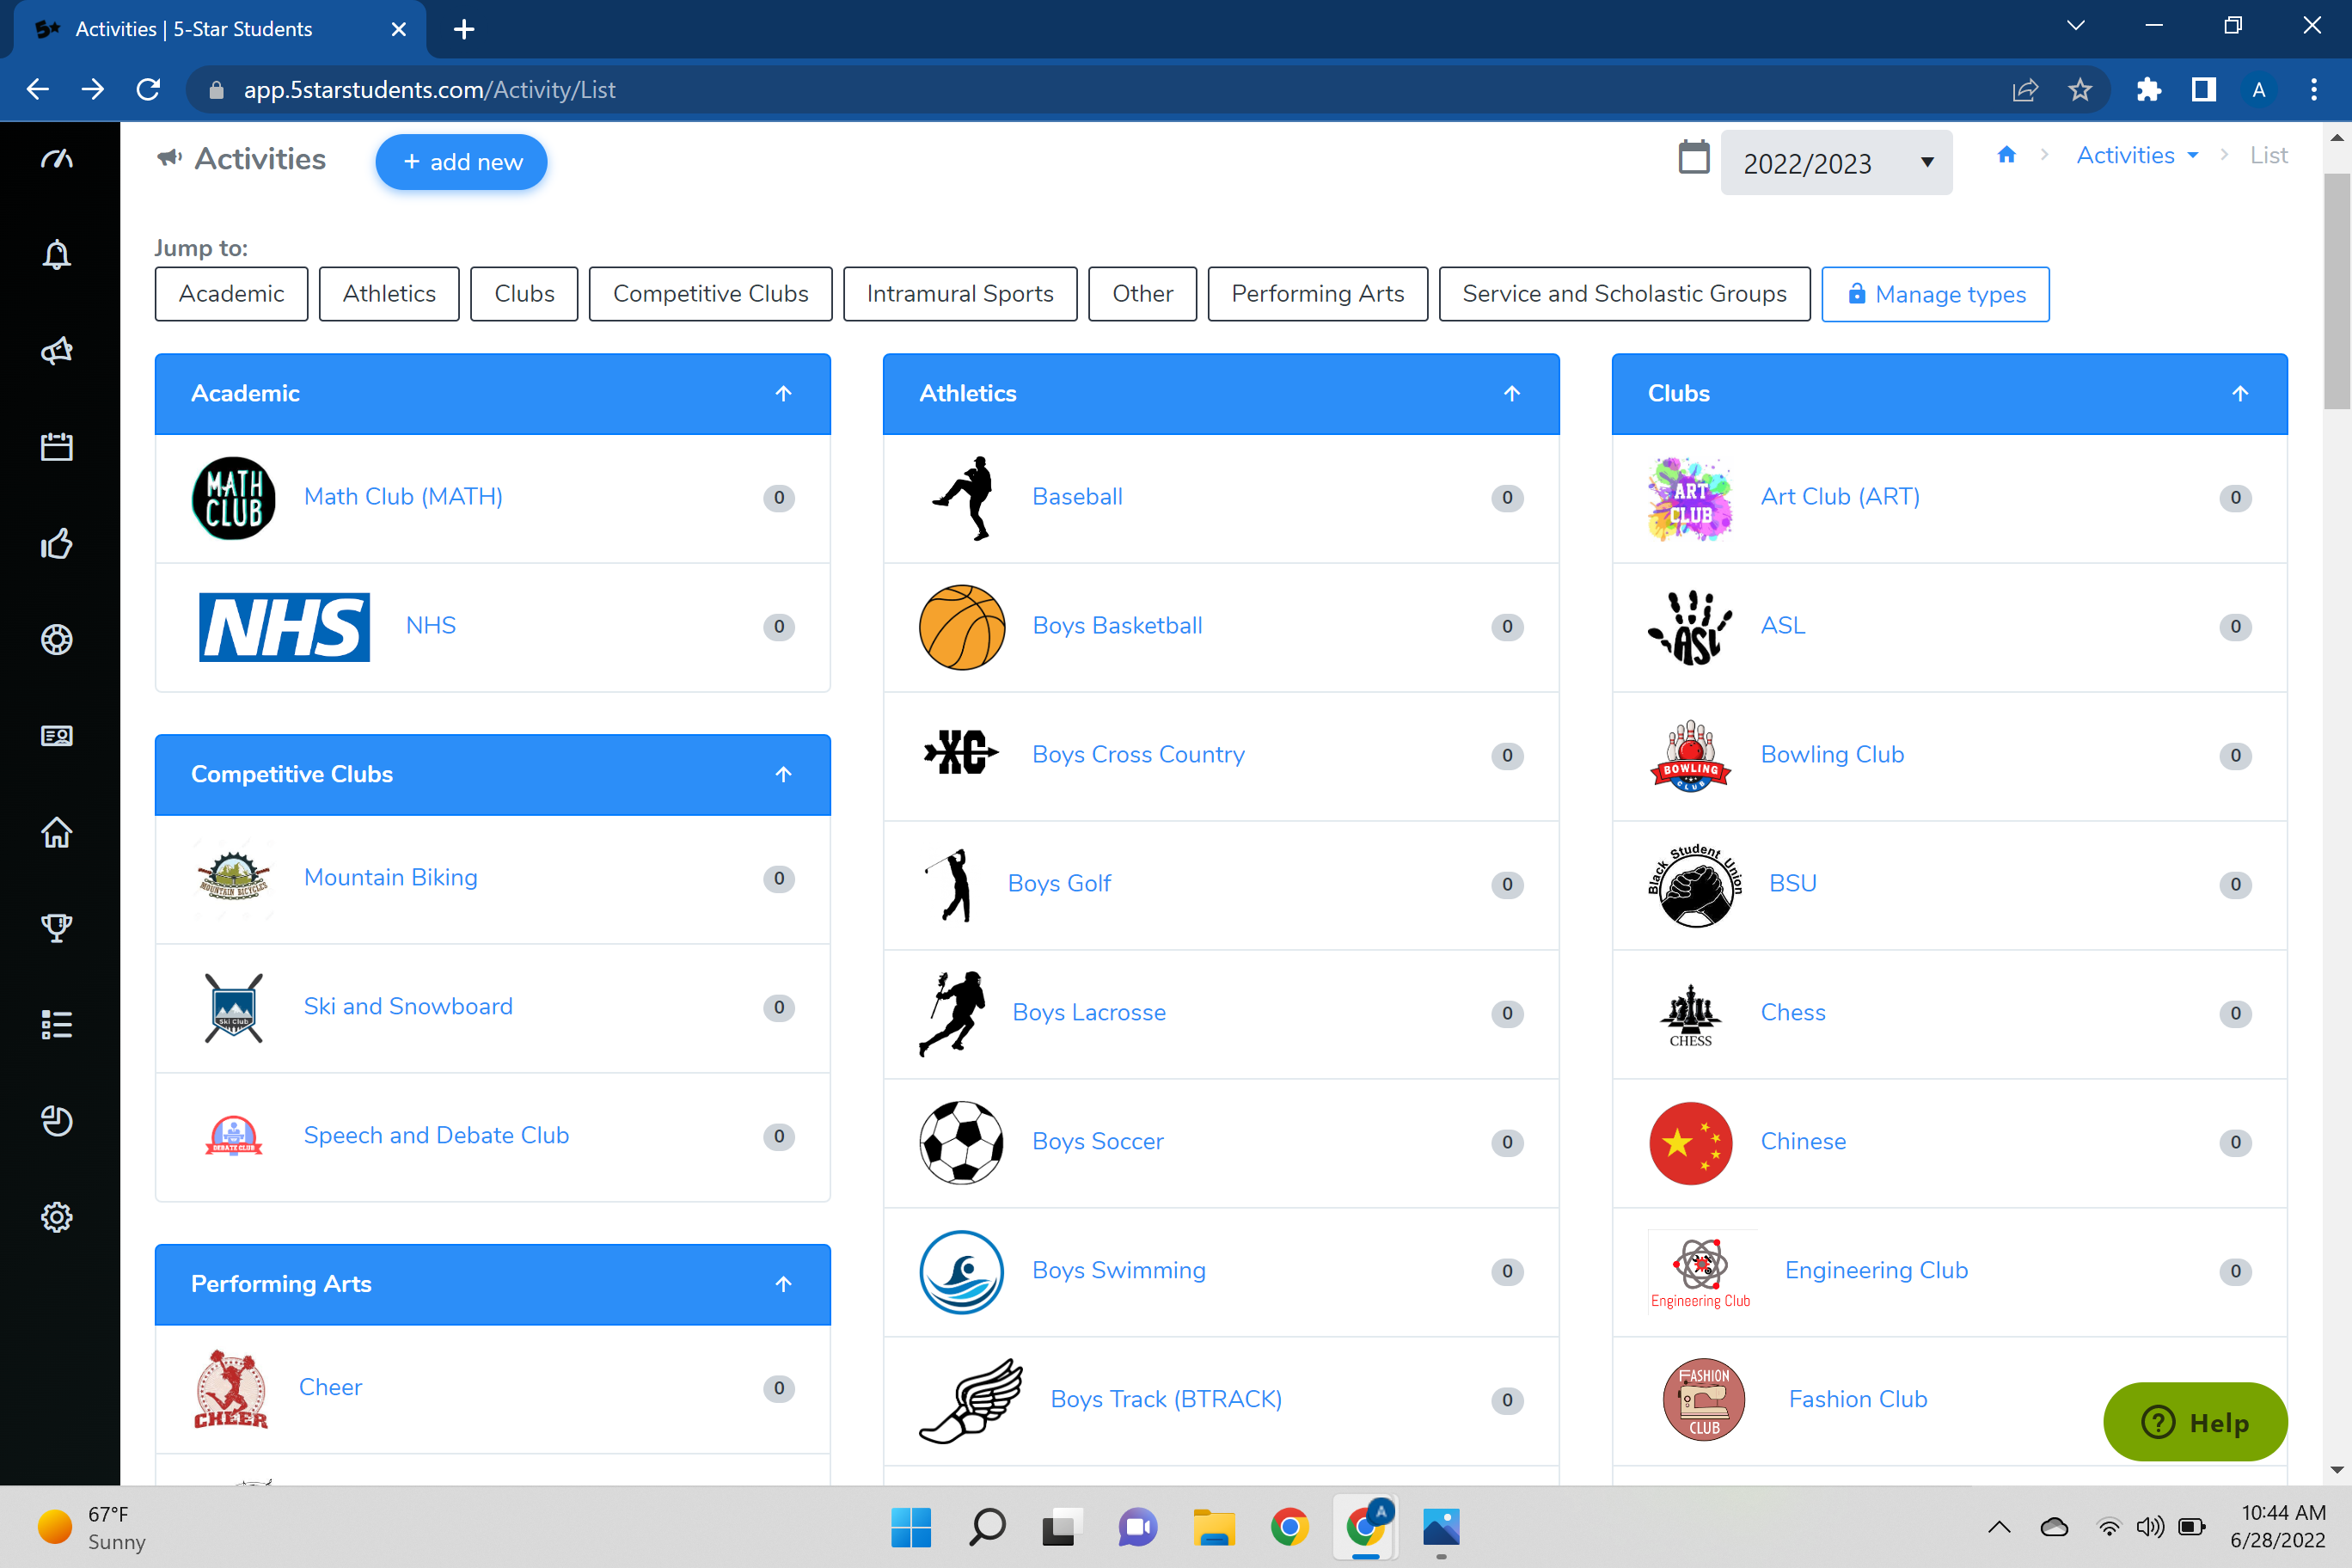Open sidebar settings gear
Image resolution: width=2352 pixels, height=1568 pixels.
click(57, 1217)
